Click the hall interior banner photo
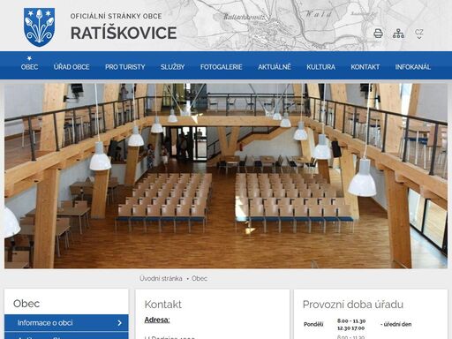This screenshot has width=452, height=339. pos(226,176)
